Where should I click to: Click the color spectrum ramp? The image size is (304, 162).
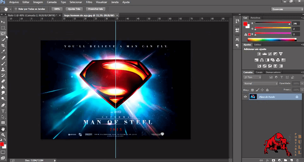pos(272,40)
